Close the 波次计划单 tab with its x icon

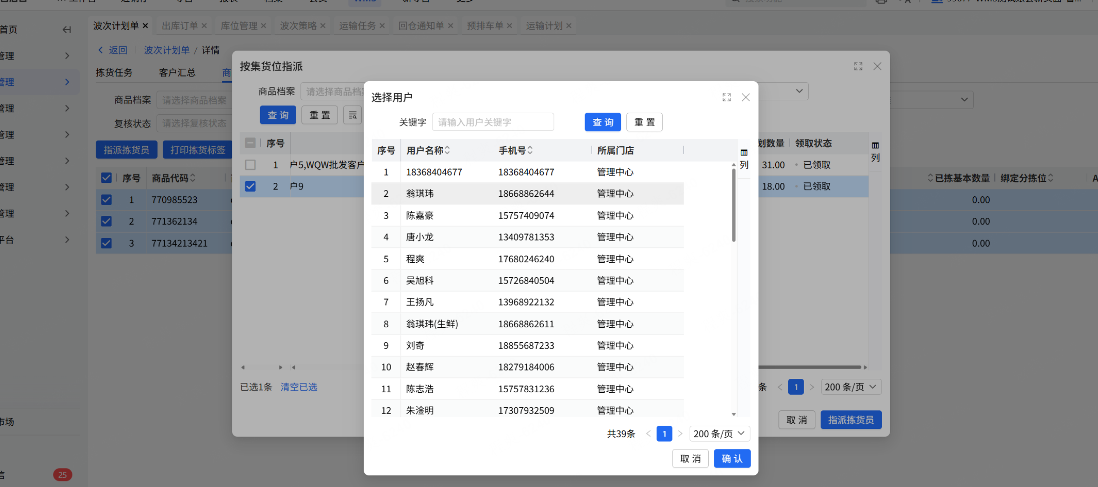pos(145,26)
